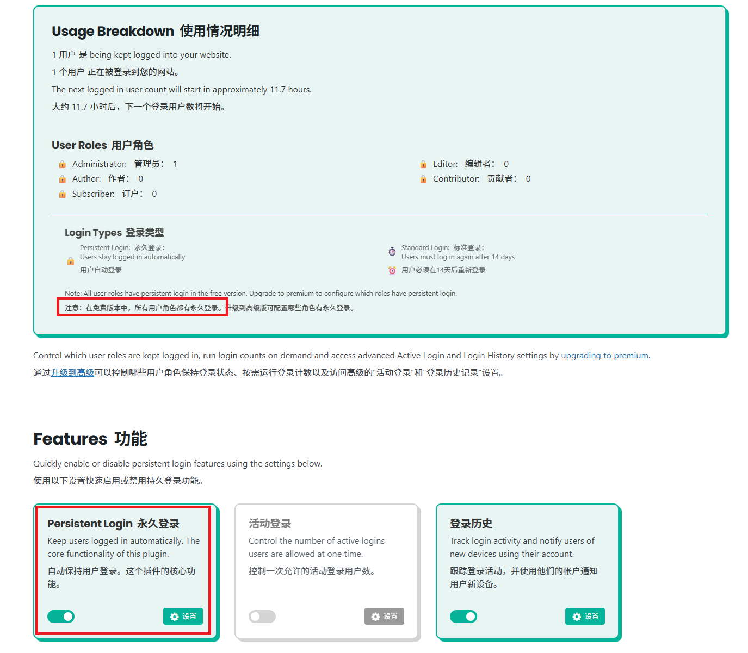Open Persistent Login 设置 button
The width and height of the screenshot is (748, 653).
click(183, 616)
